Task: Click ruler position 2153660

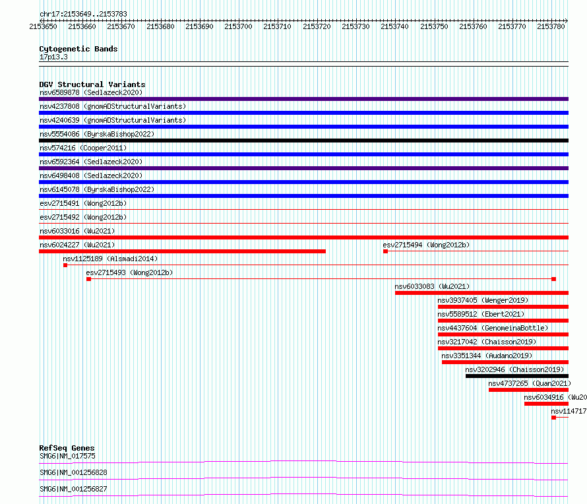Action: click(x=82, y=26)
